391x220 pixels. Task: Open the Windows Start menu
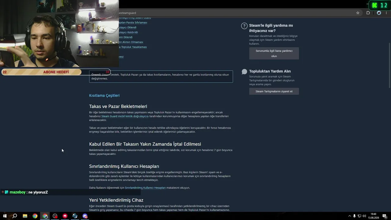5,216
